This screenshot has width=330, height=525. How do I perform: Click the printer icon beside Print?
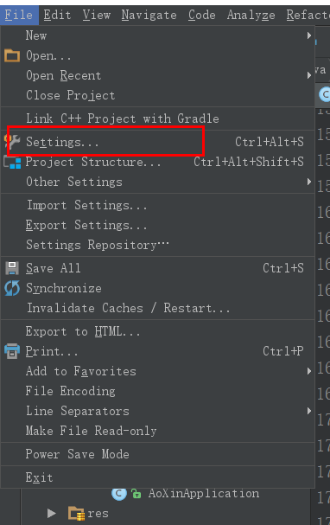pyautogui.click(x=12, y=351)
